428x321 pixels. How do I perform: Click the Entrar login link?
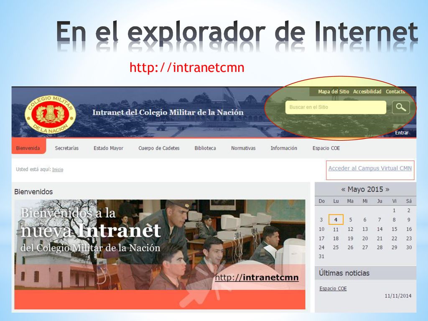(x=402, y=132)
